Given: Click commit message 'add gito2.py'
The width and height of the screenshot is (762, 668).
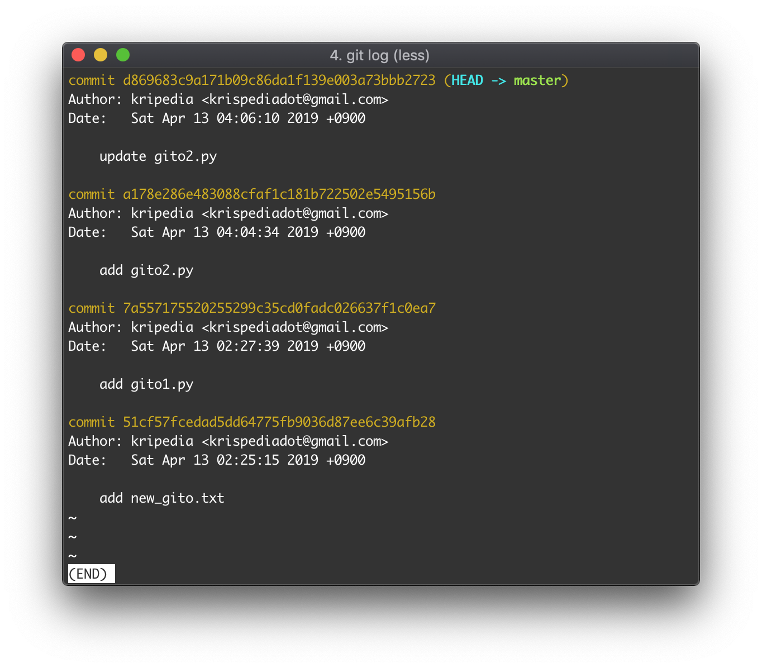Looking at the screenshot, I should tap(146, 270).
